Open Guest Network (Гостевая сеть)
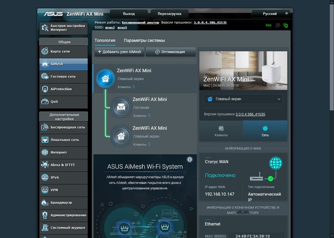Viewport: 334px width, 238px height. (63, 76)
